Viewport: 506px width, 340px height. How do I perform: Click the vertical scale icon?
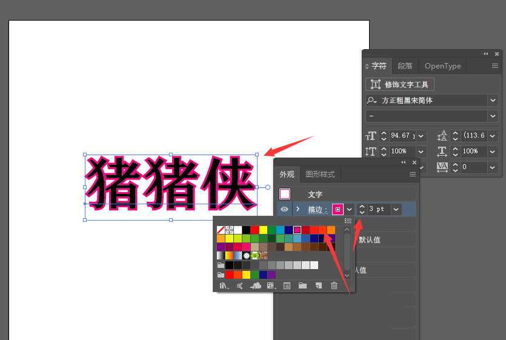(x=370, y=152)
